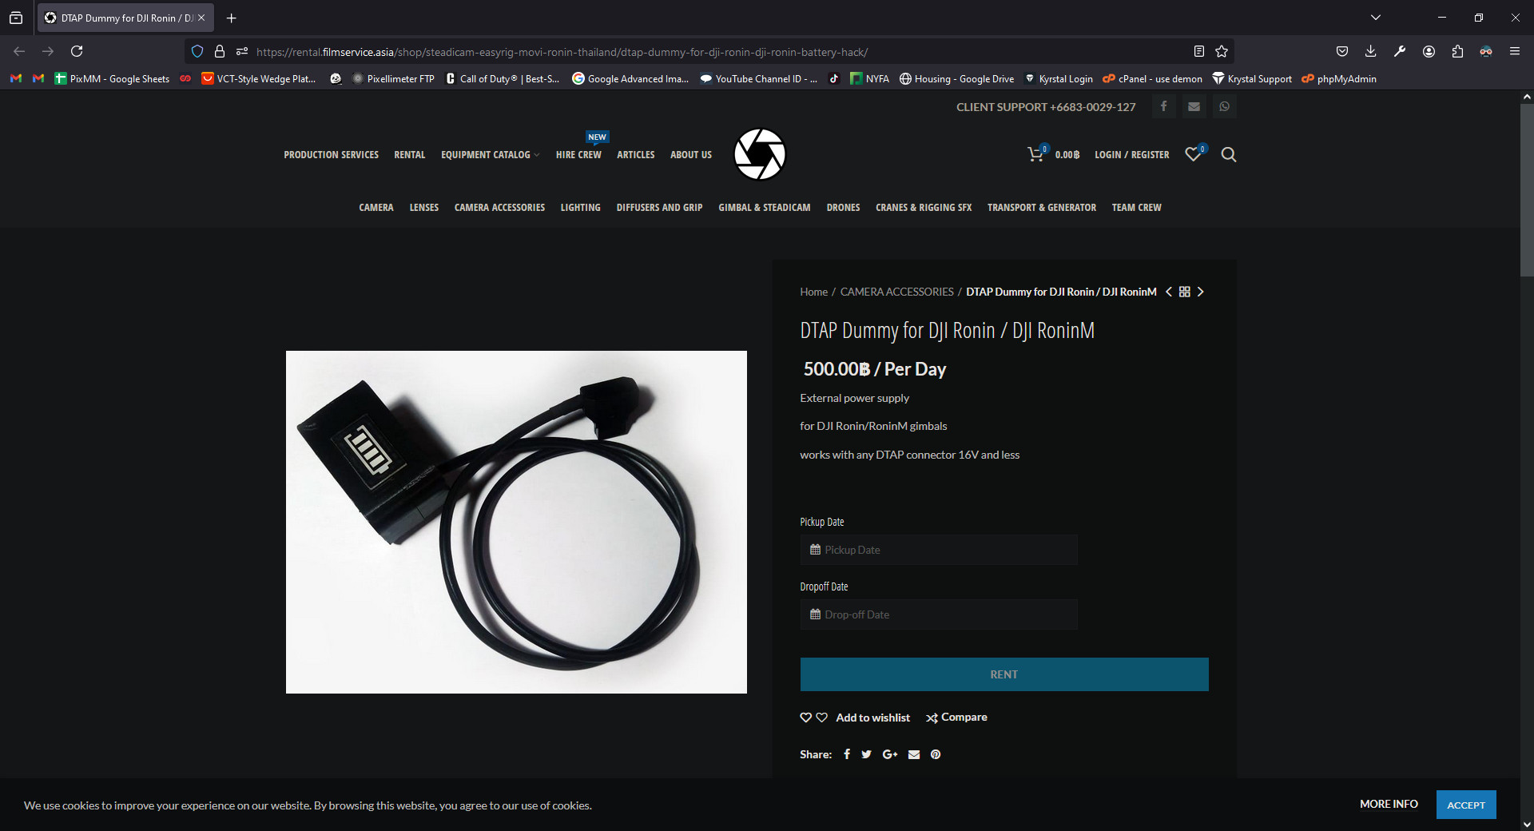Click MORE INFO in the cookie banner
Image resolution: width=1534 pixels, height=831 pixels.
pyautogui.click(x=1389, y=804)
